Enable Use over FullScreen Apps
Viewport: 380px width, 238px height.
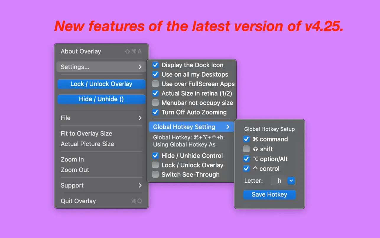(x=155, y=84)
